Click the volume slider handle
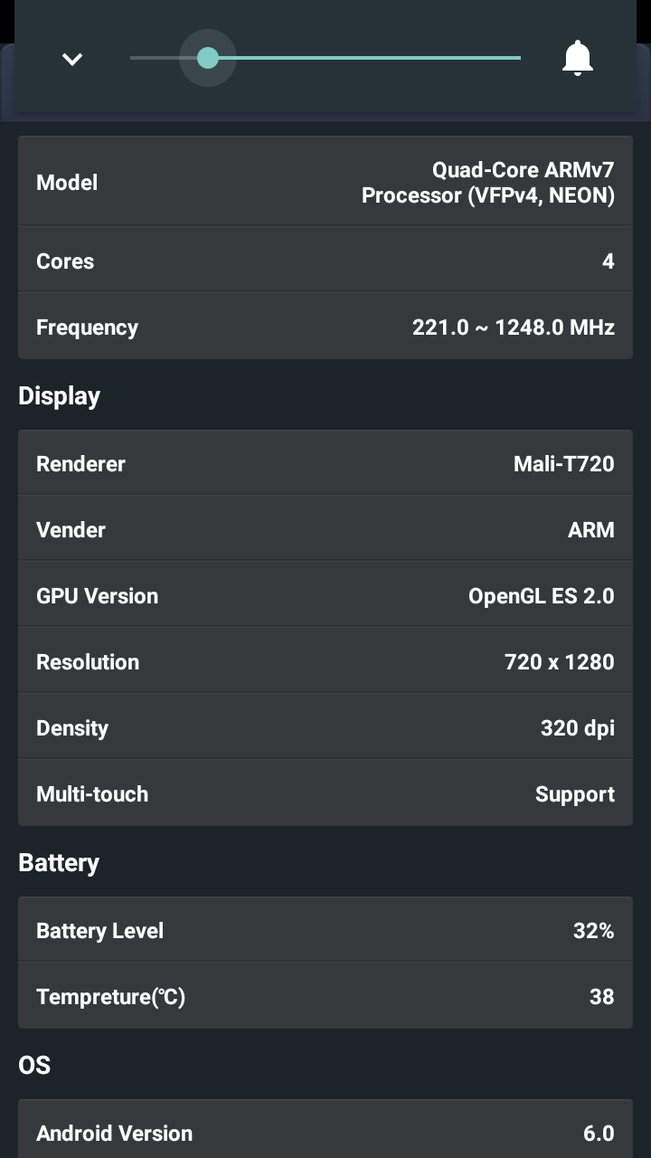Image resolution: width=651 pixels, height=1158 pixels. click(x=208, y=58)
